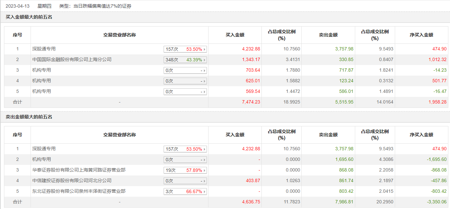Expand the 157次 box in the buy table
Viewport: 450px width, 209px height.
pyautogui.click(x=185, y=49)
